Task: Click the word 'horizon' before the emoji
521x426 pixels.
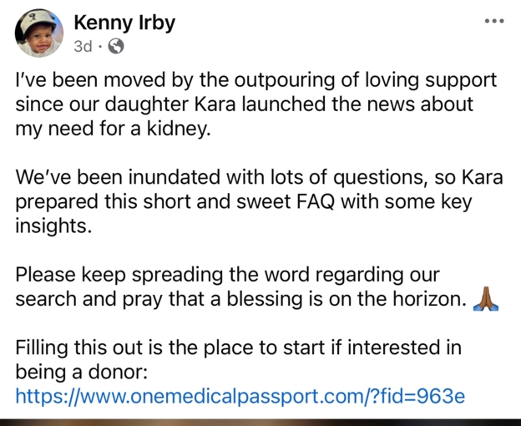Action: [428, 299]
